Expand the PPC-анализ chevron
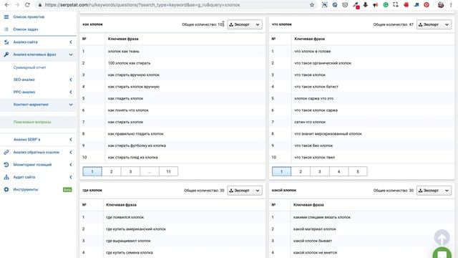The height and width of the screenshot is (258, 458). point(71,92)
